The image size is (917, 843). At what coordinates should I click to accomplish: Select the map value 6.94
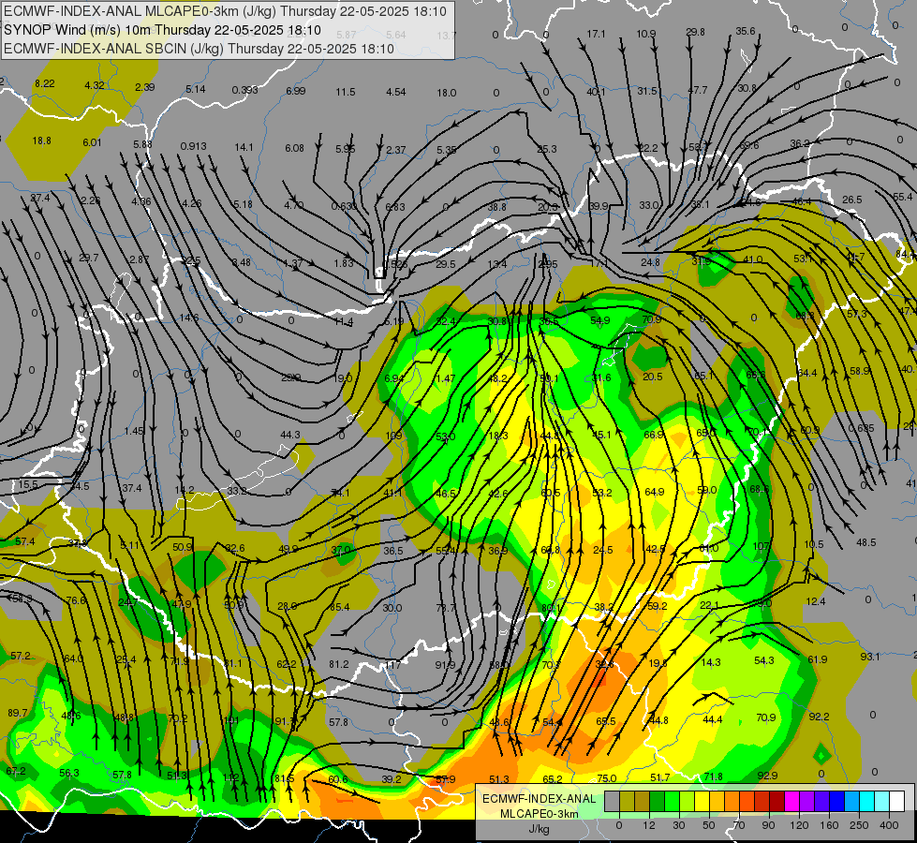tap(394, 379)
